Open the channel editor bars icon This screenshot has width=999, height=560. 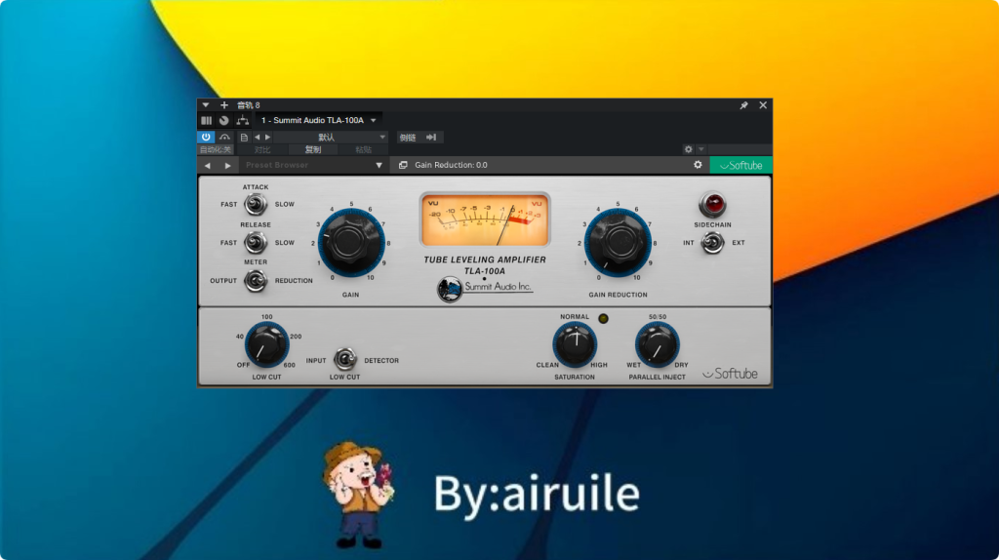coord(207,120)
